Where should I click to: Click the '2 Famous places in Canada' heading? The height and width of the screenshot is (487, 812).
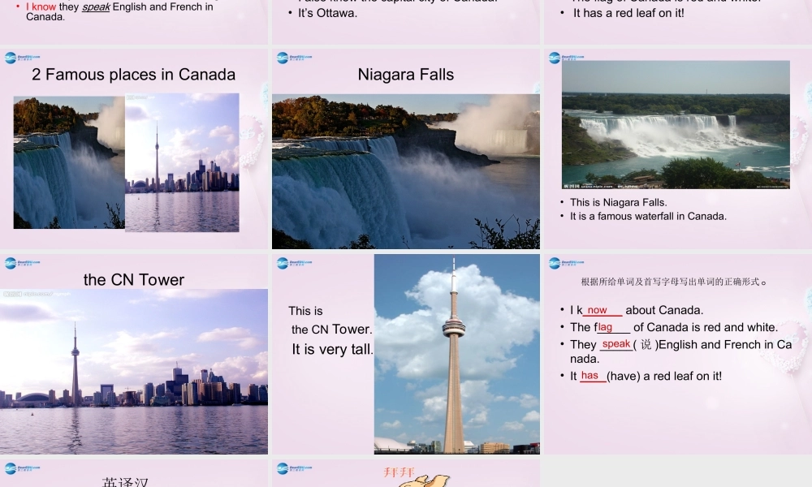pos(134,75)
